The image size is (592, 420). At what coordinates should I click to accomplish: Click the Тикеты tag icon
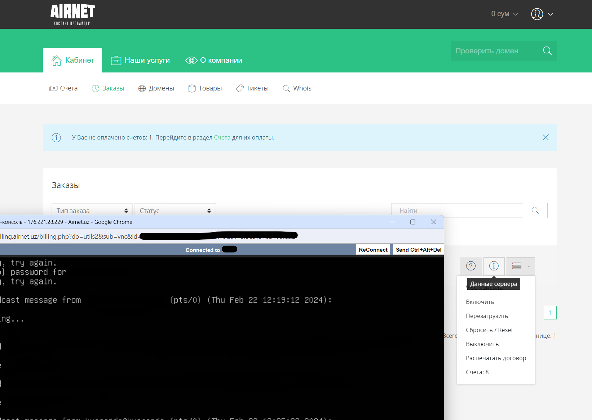[239, 88]
